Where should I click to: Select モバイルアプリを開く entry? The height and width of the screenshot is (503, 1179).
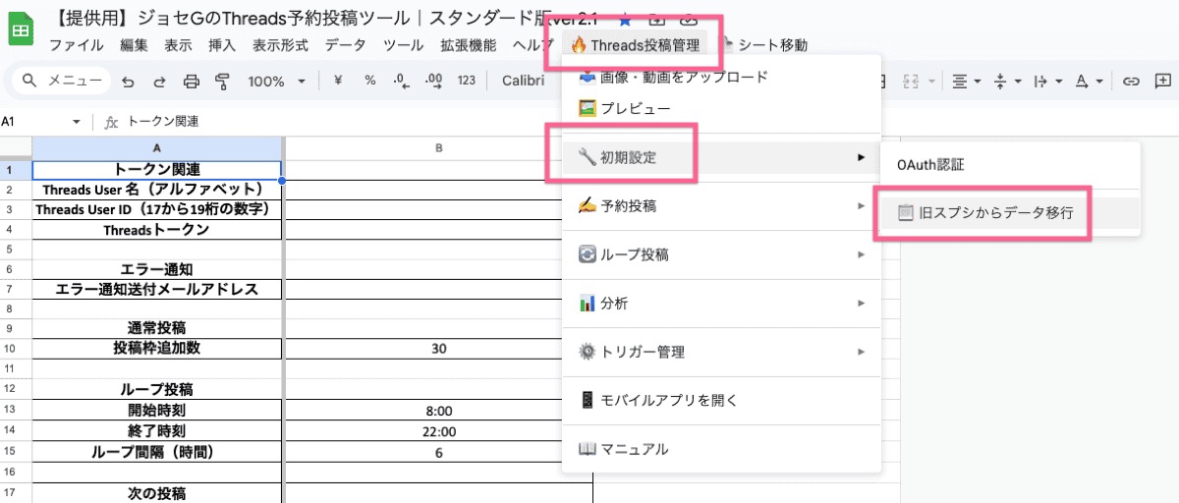coord(721,400)
